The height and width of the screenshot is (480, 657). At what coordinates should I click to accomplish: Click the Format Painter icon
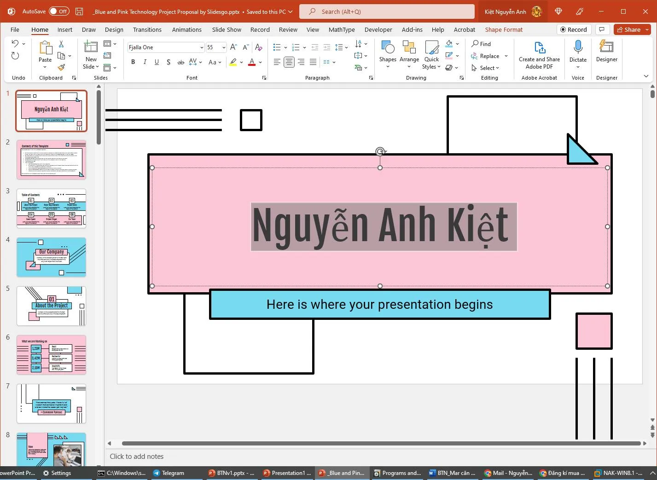[x=61, y=67]
